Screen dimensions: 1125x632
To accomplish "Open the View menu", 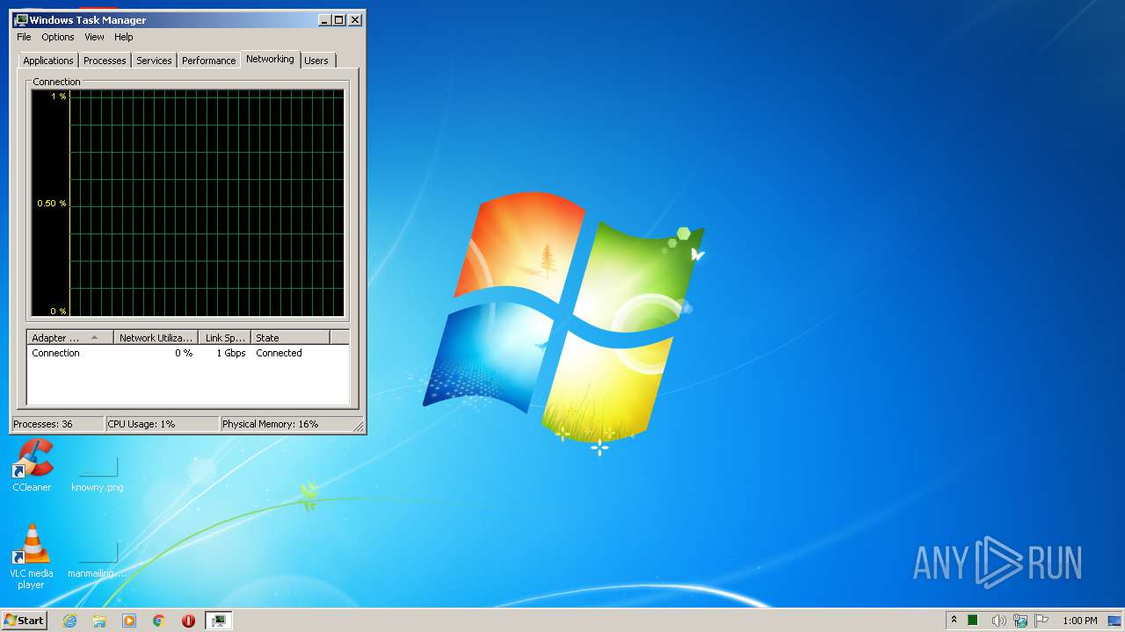I will point(94,37).
